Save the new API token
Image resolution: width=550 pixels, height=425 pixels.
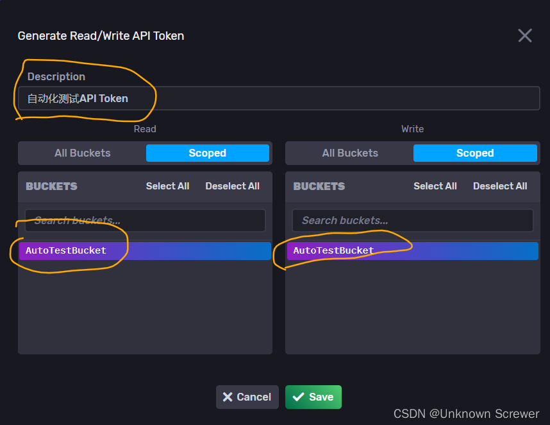pyautogui.click(x=313, y=397)
